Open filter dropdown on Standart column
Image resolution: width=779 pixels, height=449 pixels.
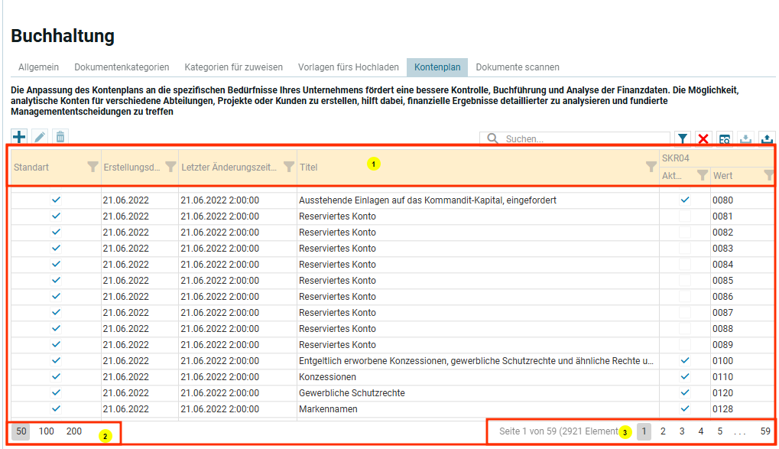point(93,166)
